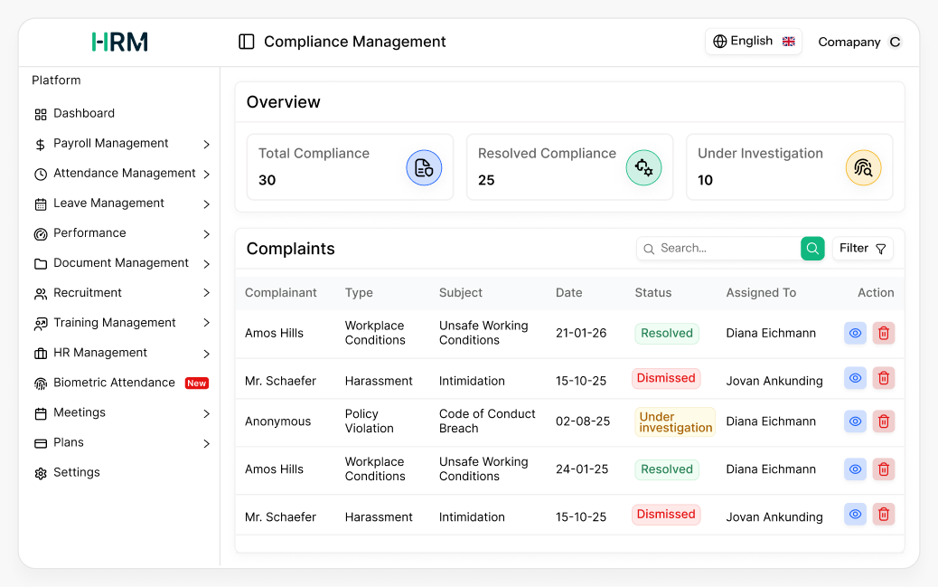Delete the dismissed Intimidation complaint
This screenshot has height=587, width=938.
coord(883,378)
